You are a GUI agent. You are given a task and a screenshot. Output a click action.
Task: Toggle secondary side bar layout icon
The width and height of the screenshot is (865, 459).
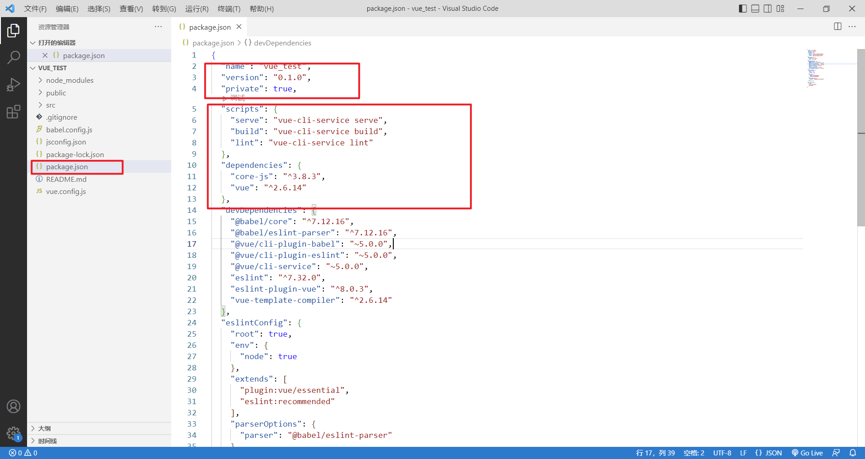[x=768, y=9]
